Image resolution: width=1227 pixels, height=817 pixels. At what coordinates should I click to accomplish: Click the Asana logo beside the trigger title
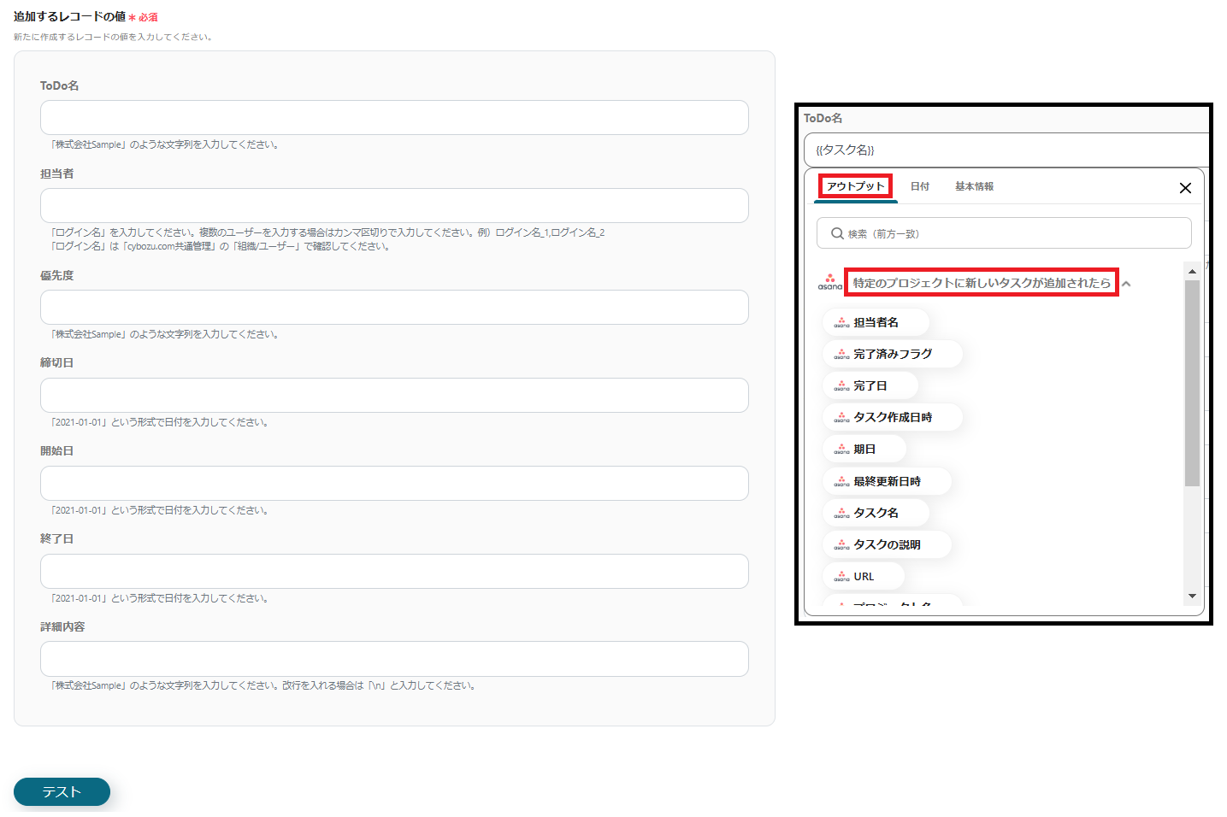click(x=829, y=283)
